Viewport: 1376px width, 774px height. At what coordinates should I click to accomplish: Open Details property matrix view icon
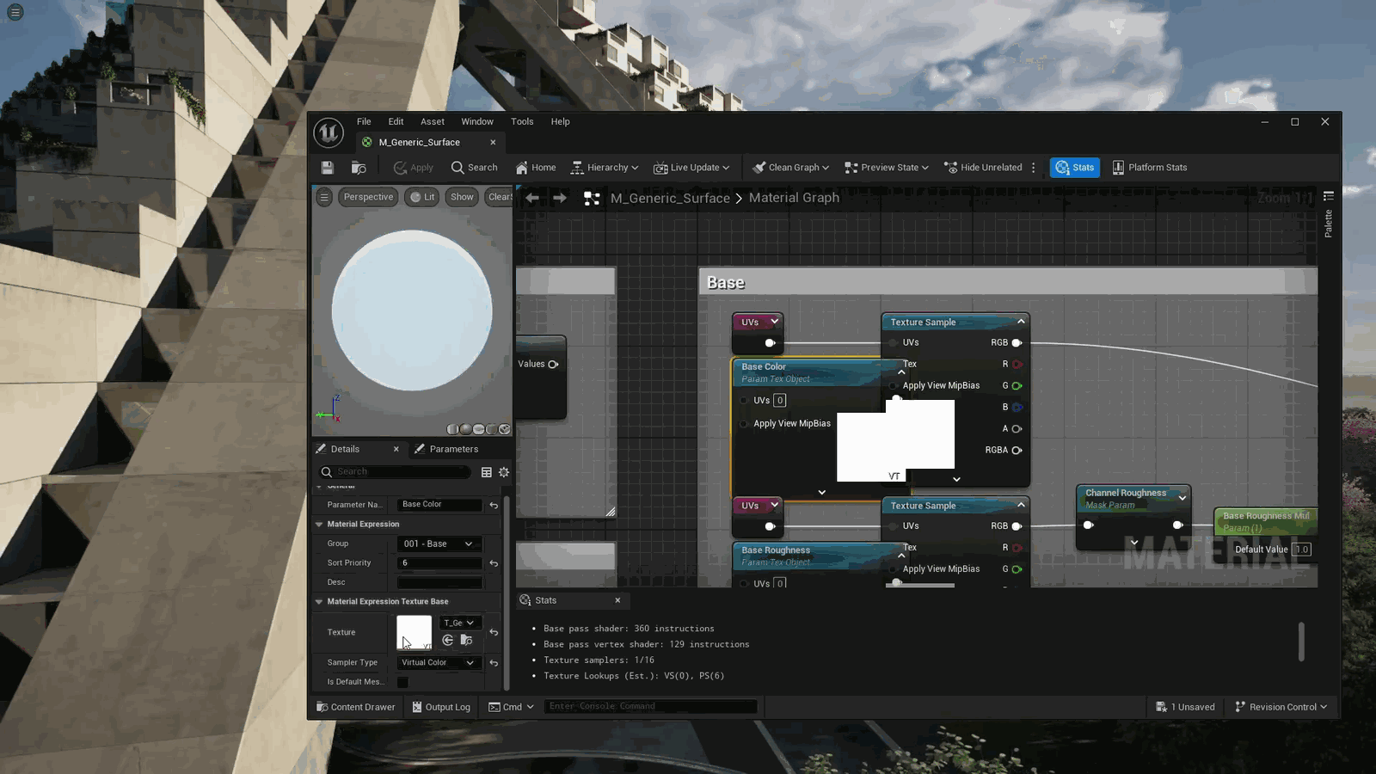pyautogui.click(x=487, y=472)
